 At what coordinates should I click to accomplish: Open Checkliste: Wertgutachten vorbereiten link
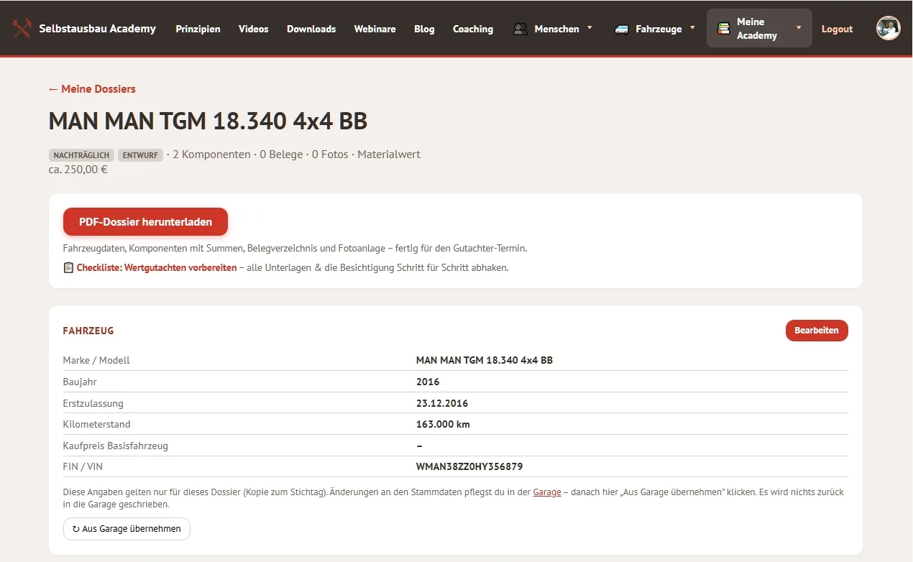157,267
